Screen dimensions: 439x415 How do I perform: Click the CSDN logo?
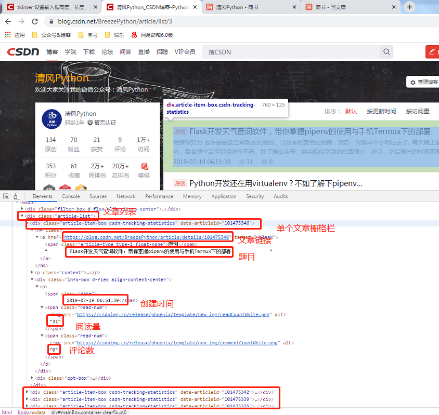pos(23,52)
